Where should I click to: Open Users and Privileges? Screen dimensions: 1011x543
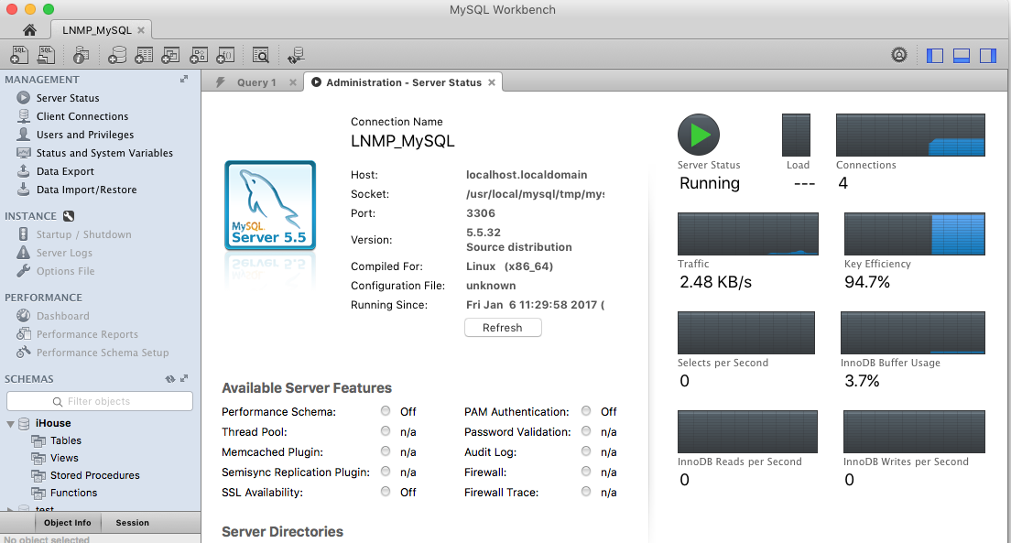(85, 134)
